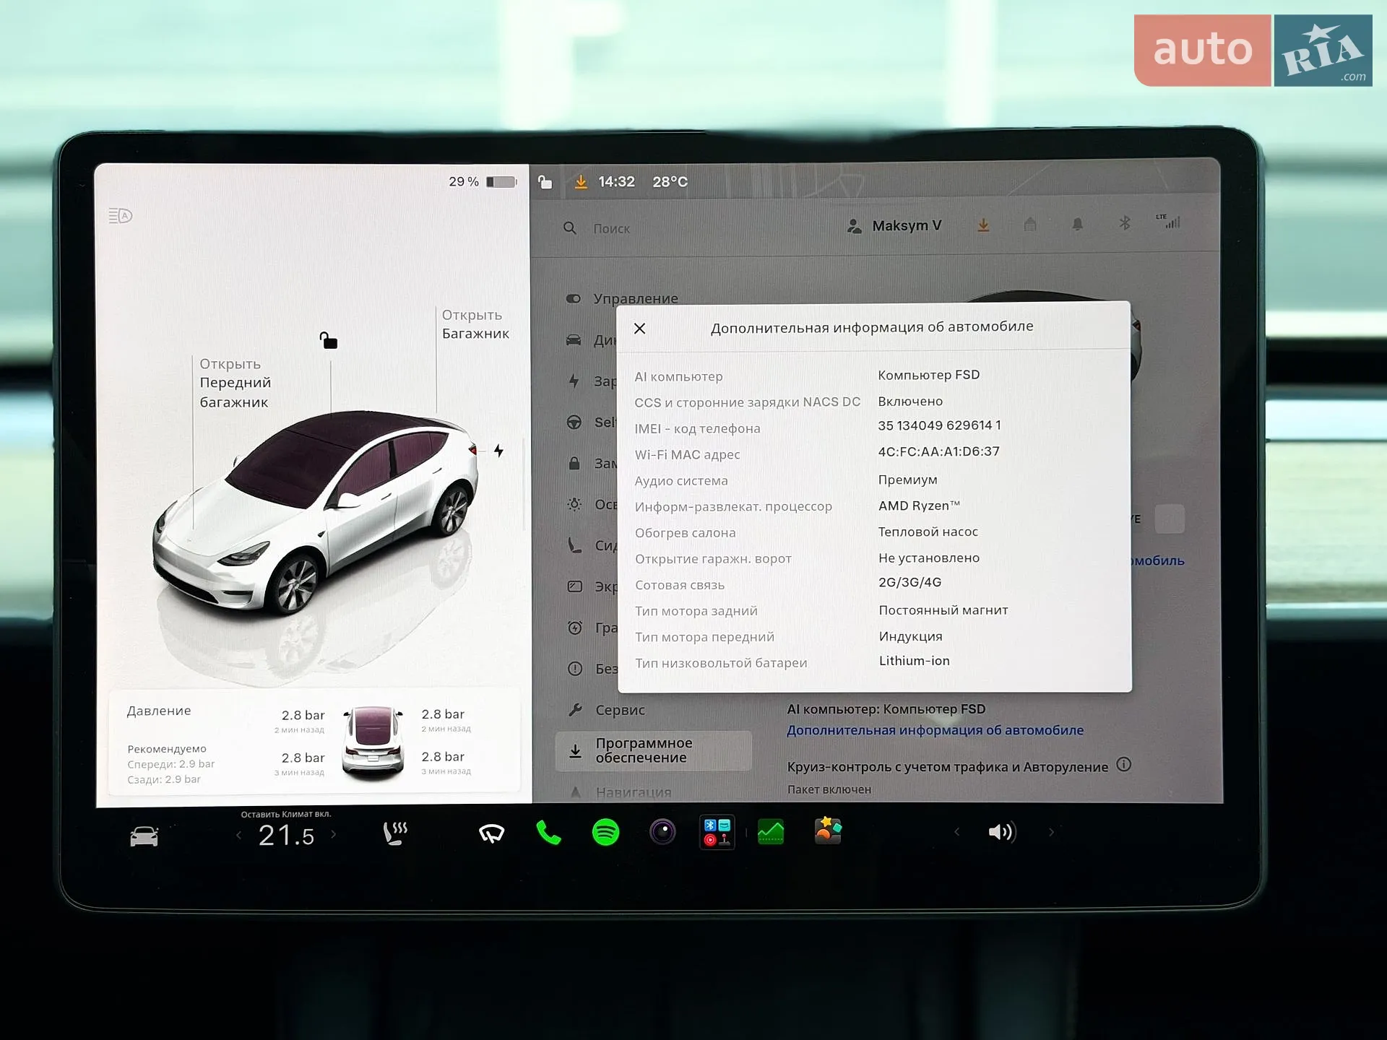Tap the IMEI value 35 134049 629614 1

939,425
